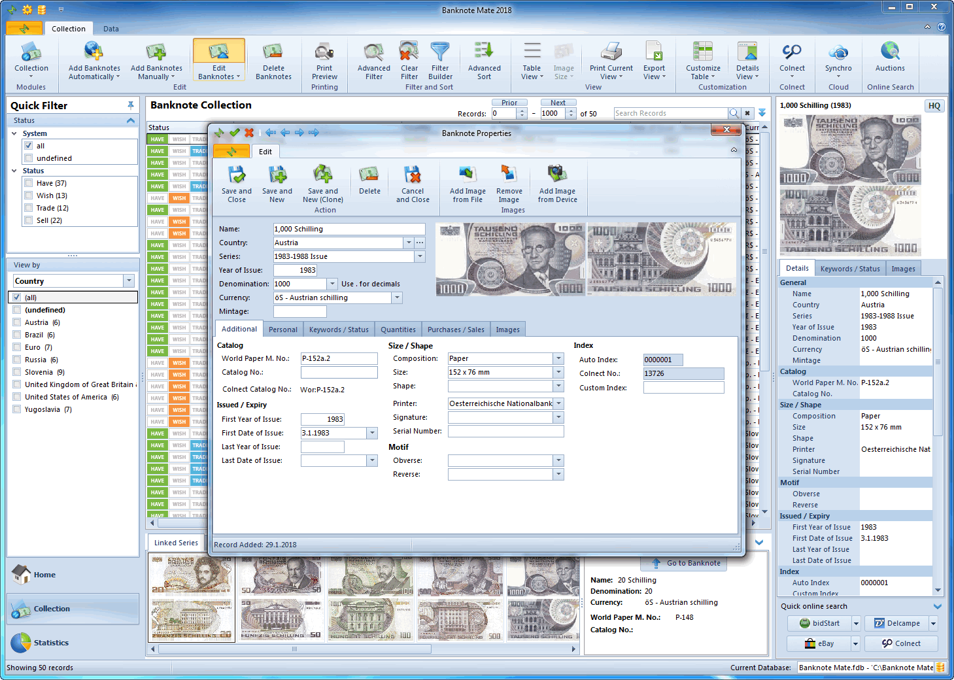Click the Go to Banknote button
The image size is (954, 680).
[684, 563]
